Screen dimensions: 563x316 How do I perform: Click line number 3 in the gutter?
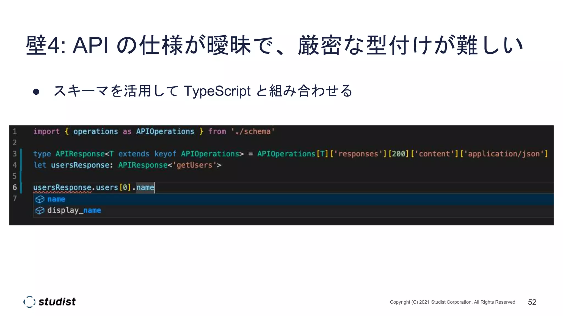(x=15, y=154)
